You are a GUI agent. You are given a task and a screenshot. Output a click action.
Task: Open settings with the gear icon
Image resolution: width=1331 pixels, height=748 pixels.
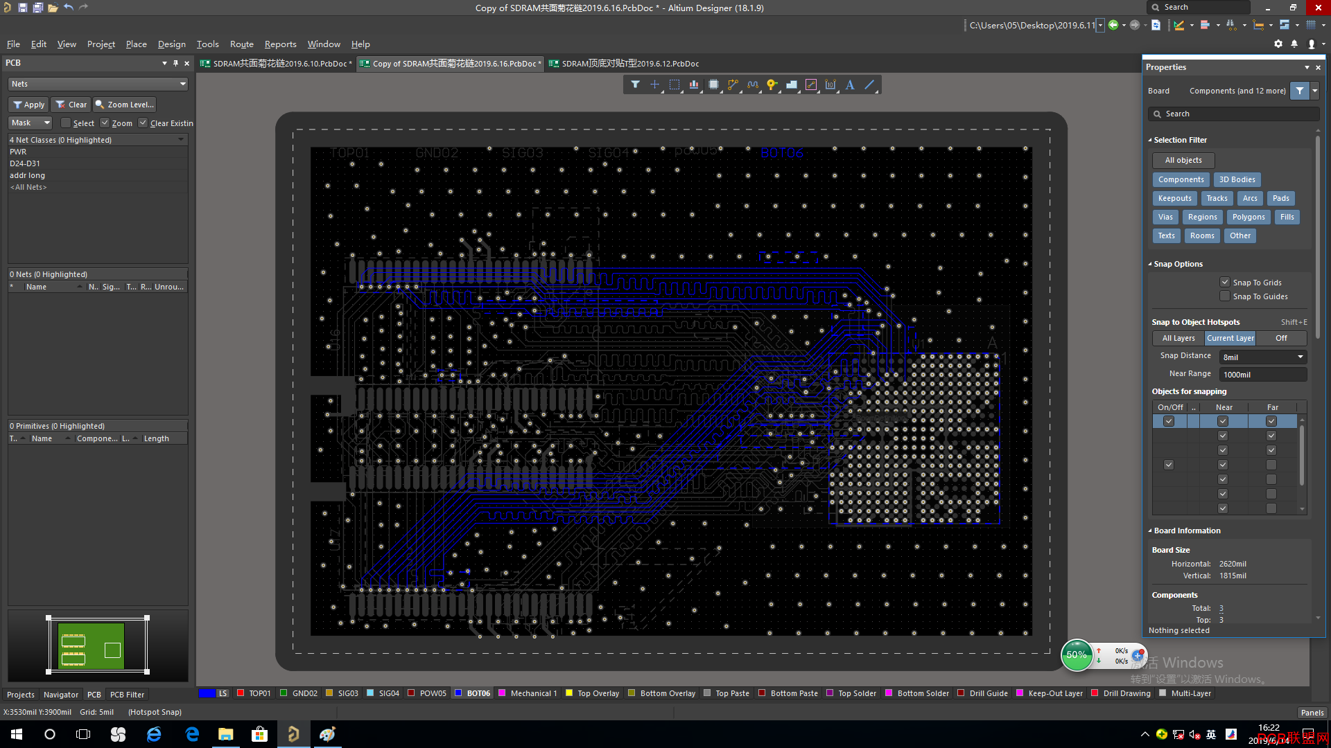1278,44
